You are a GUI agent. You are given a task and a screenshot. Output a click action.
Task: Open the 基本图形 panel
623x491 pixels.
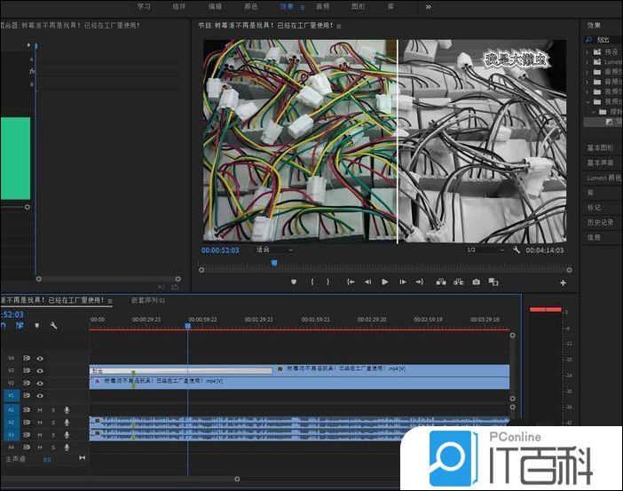[600, 147]
